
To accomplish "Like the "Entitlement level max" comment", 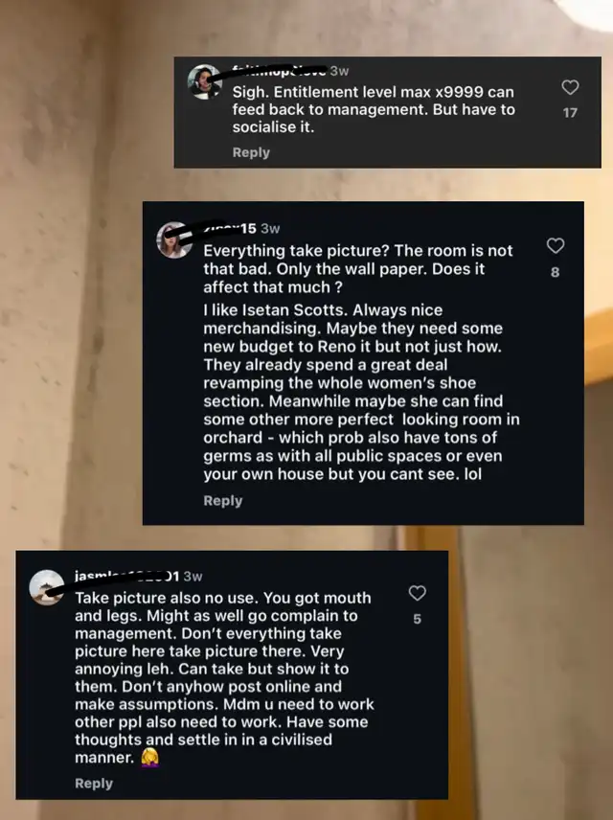I will [570, 88].
